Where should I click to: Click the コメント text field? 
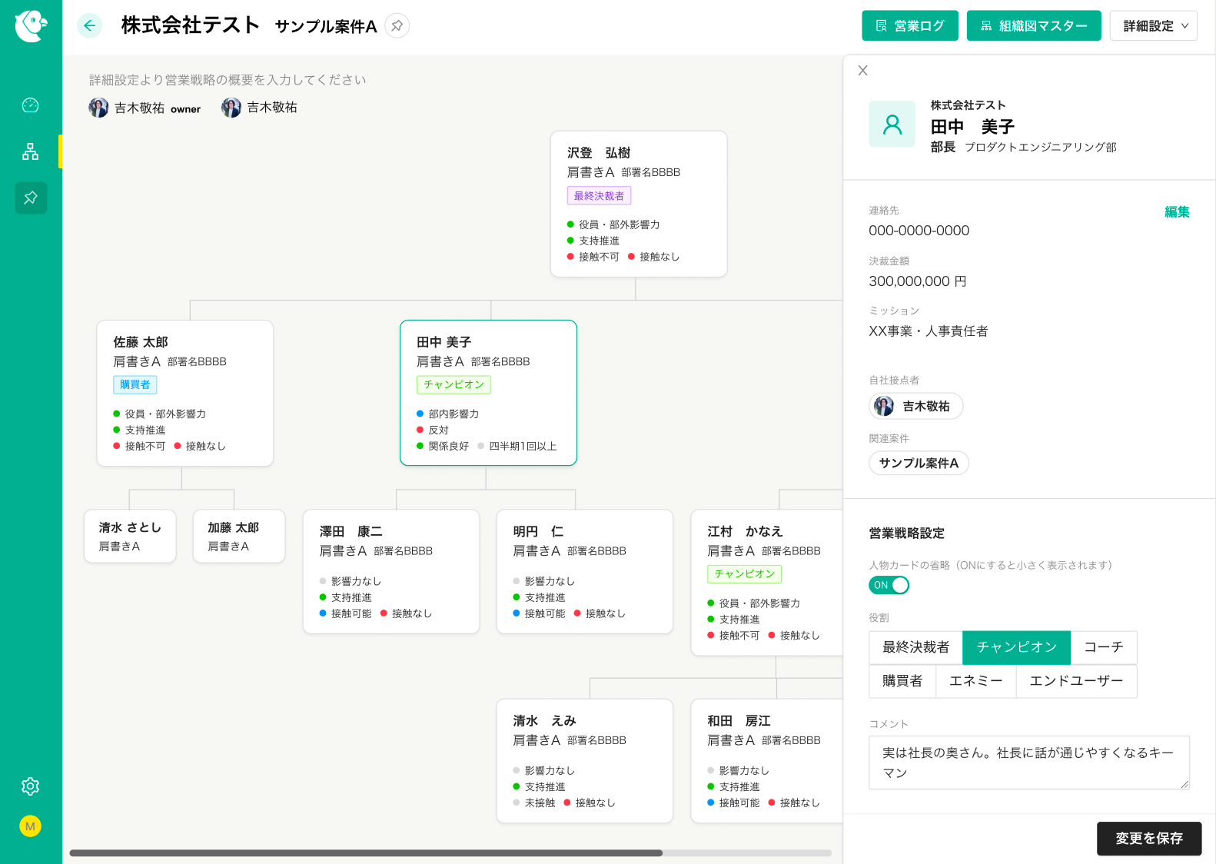[1028, 763]
